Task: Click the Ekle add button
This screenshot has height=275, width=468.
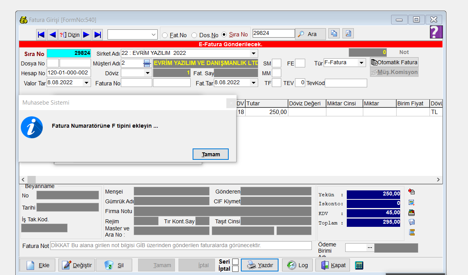Action: pos(38,265)
